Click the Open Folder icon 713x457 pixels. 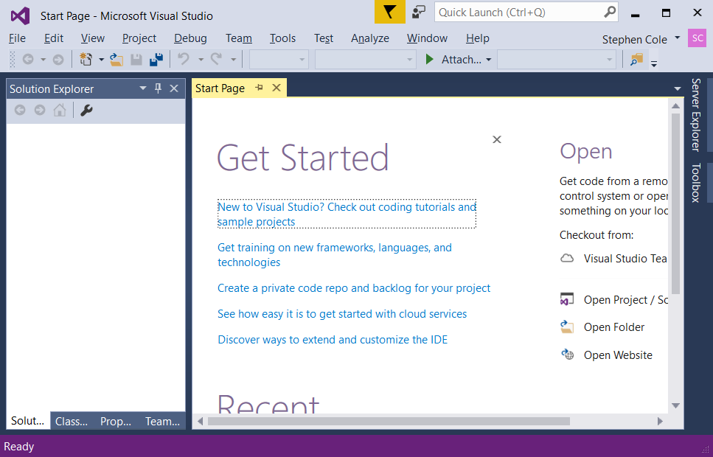click(567, 327)
